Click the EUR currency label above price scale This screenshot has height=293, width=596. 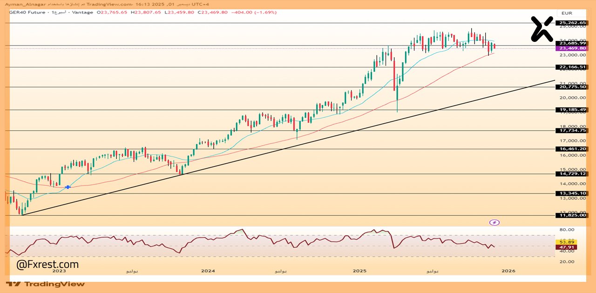coord(567,13)
